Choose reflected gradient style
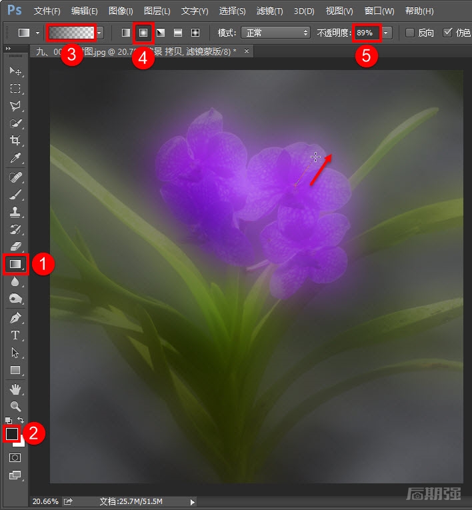 tap(178, 33)
